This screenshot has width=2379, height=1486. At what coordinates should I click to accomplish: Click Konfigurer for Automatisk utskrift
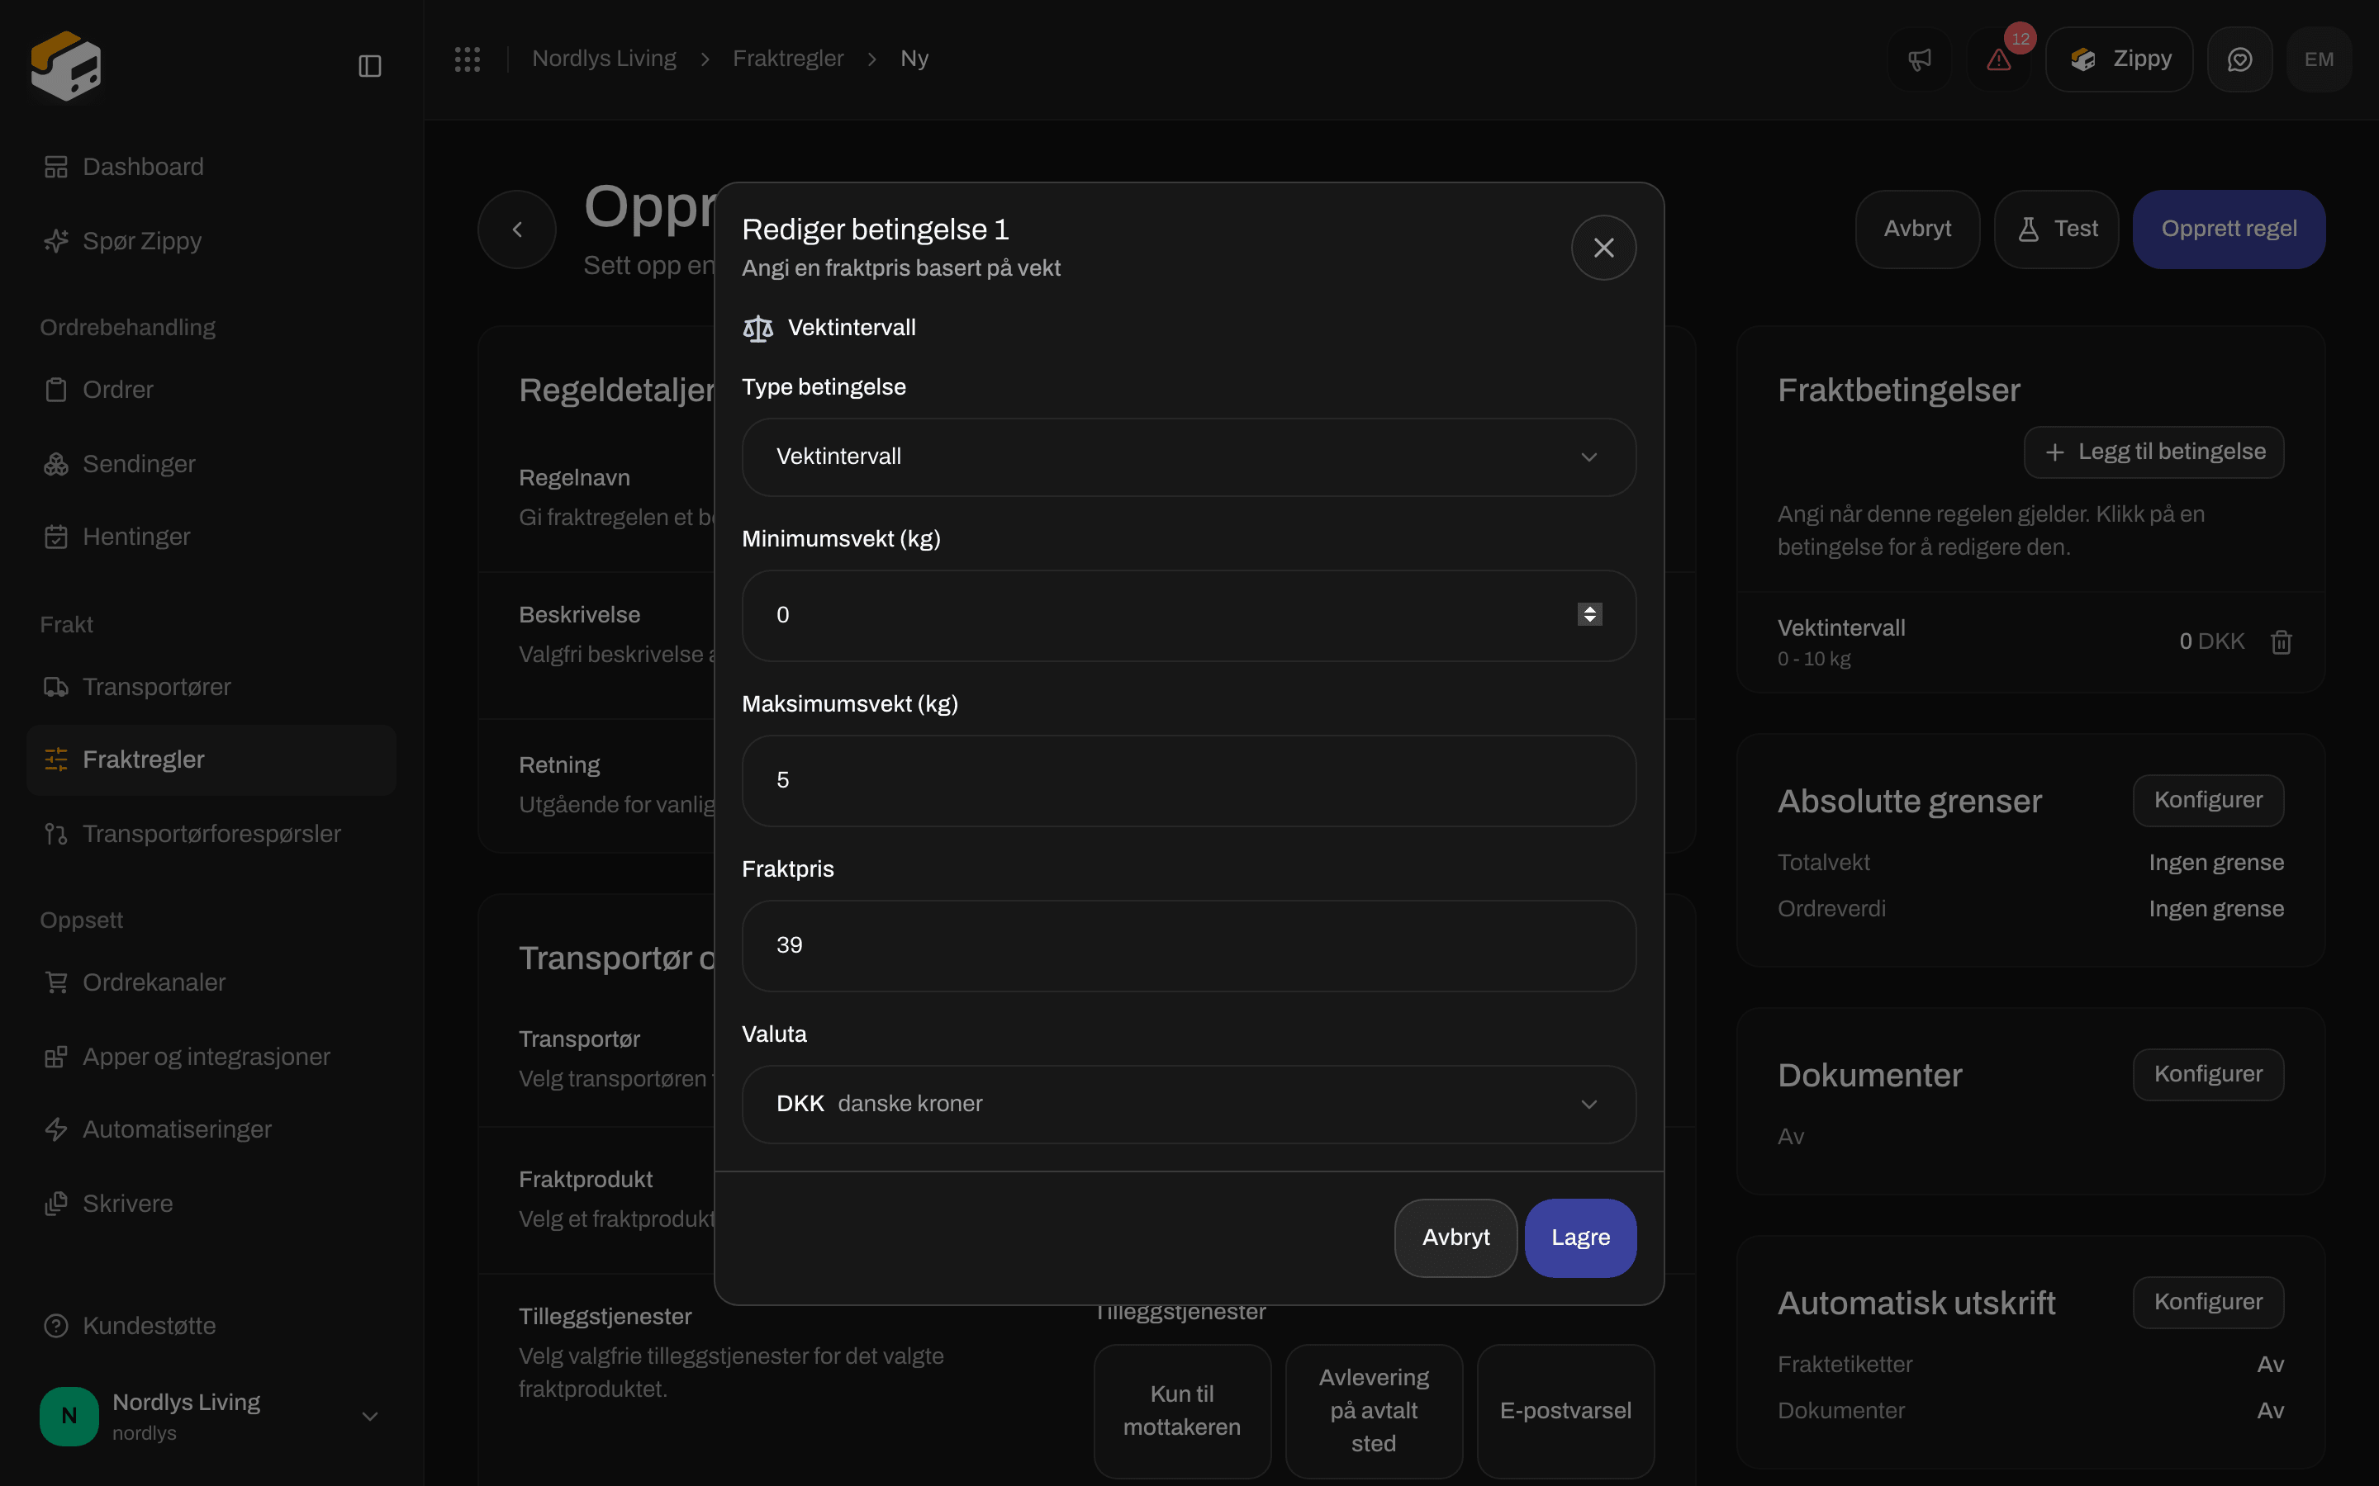click(x=2208, y=1302)
